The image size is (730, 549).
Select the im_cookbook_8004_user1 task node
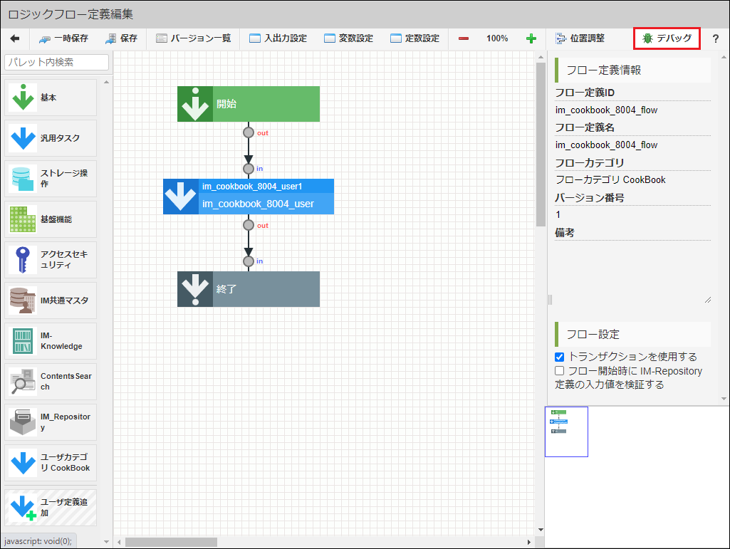click(249, 197)
